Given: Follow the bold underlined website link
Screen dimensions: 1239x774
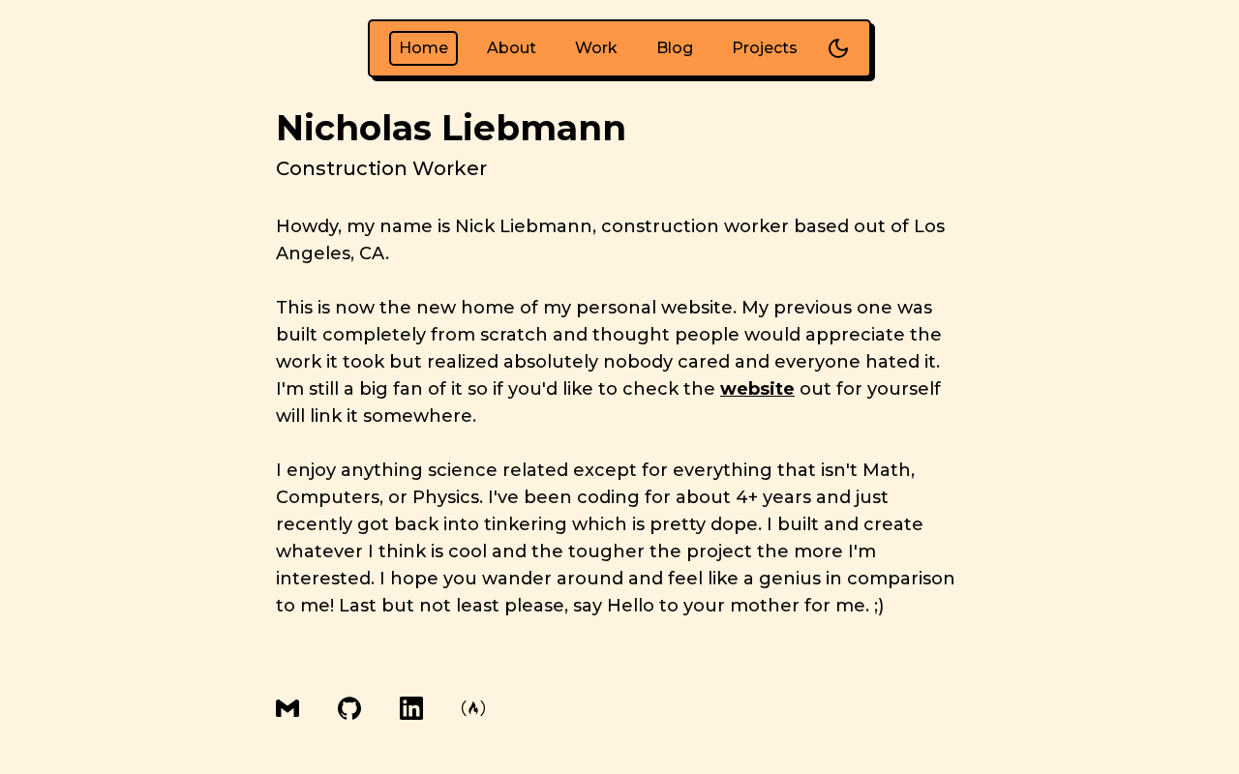Looking at the screenshot, I should pos(757,389).
